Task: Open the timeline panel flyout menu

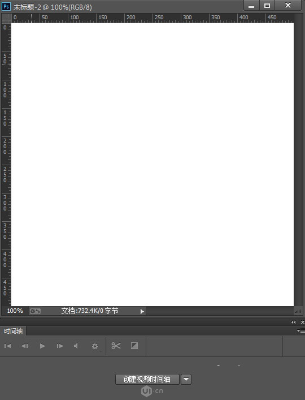Action: click(x=301, y=330)
